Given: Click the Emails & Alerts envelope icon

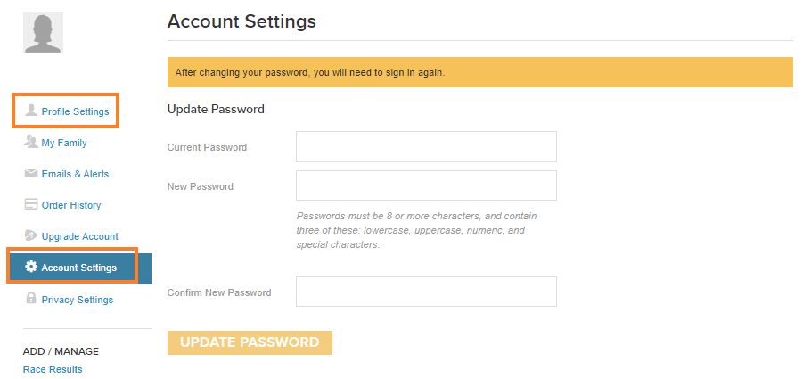Looking at the screenshot, I should pos(31,173).
